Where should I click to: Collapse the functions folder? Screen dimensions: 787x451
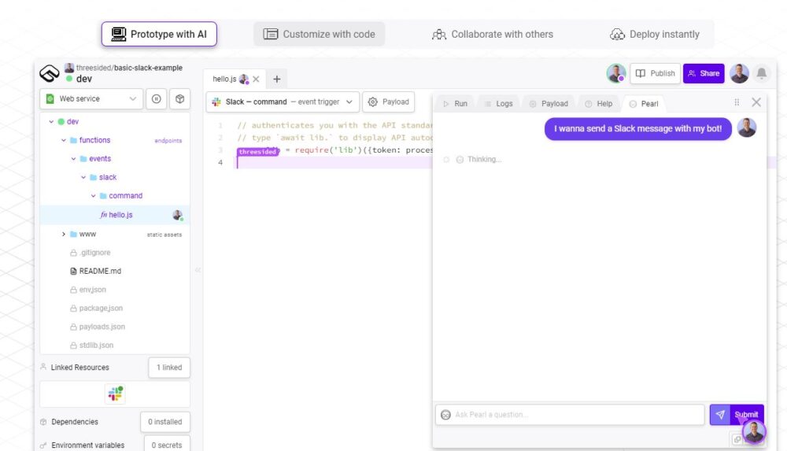coord(64,140)
